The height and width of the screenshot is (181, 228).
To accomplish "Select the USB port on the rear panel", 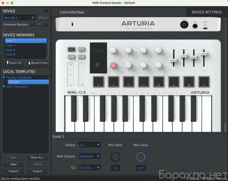I will 205,28.
